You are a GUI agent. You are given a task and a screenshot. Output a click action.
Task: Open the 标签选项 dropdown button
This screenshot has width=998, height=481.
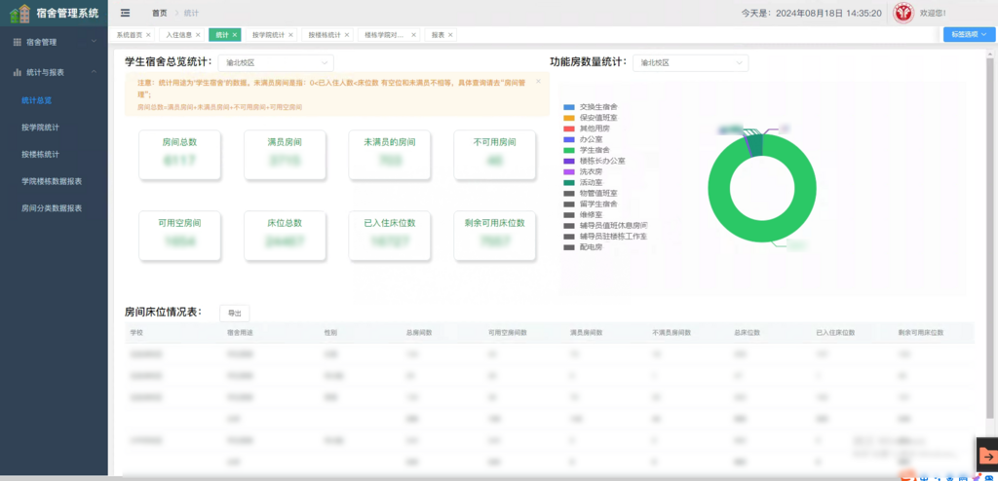[x=969, y=34]
